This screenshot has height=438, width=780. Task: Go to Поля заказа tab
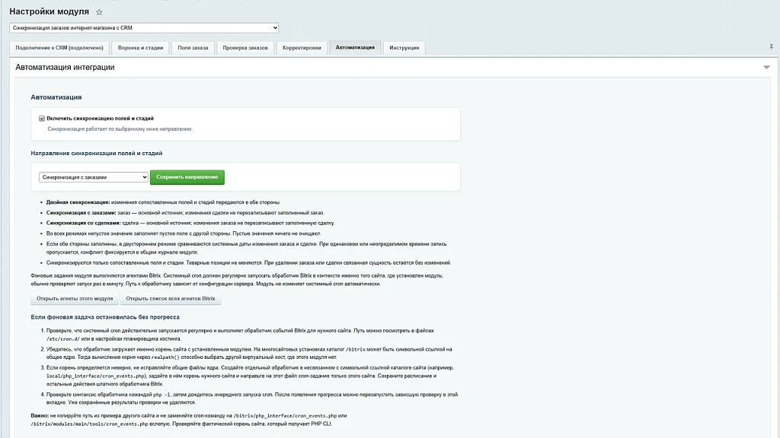[193, 48]
